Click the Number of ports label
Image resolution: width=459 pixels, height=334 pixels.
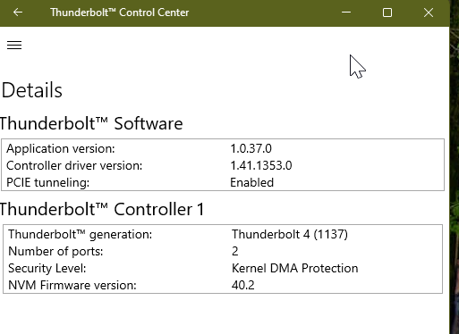[55, 252]
